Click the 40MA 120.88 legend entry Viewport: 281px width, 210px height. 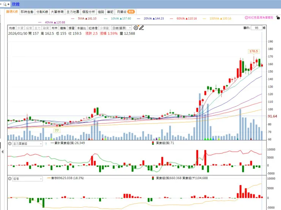point(52,22)
